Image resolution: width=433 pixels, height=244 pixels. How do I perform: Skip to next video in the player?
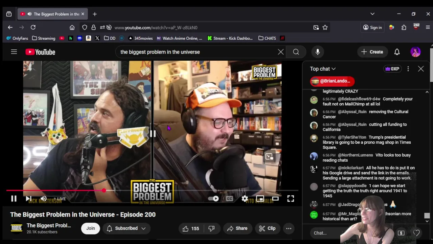click(x=29, y=199)
